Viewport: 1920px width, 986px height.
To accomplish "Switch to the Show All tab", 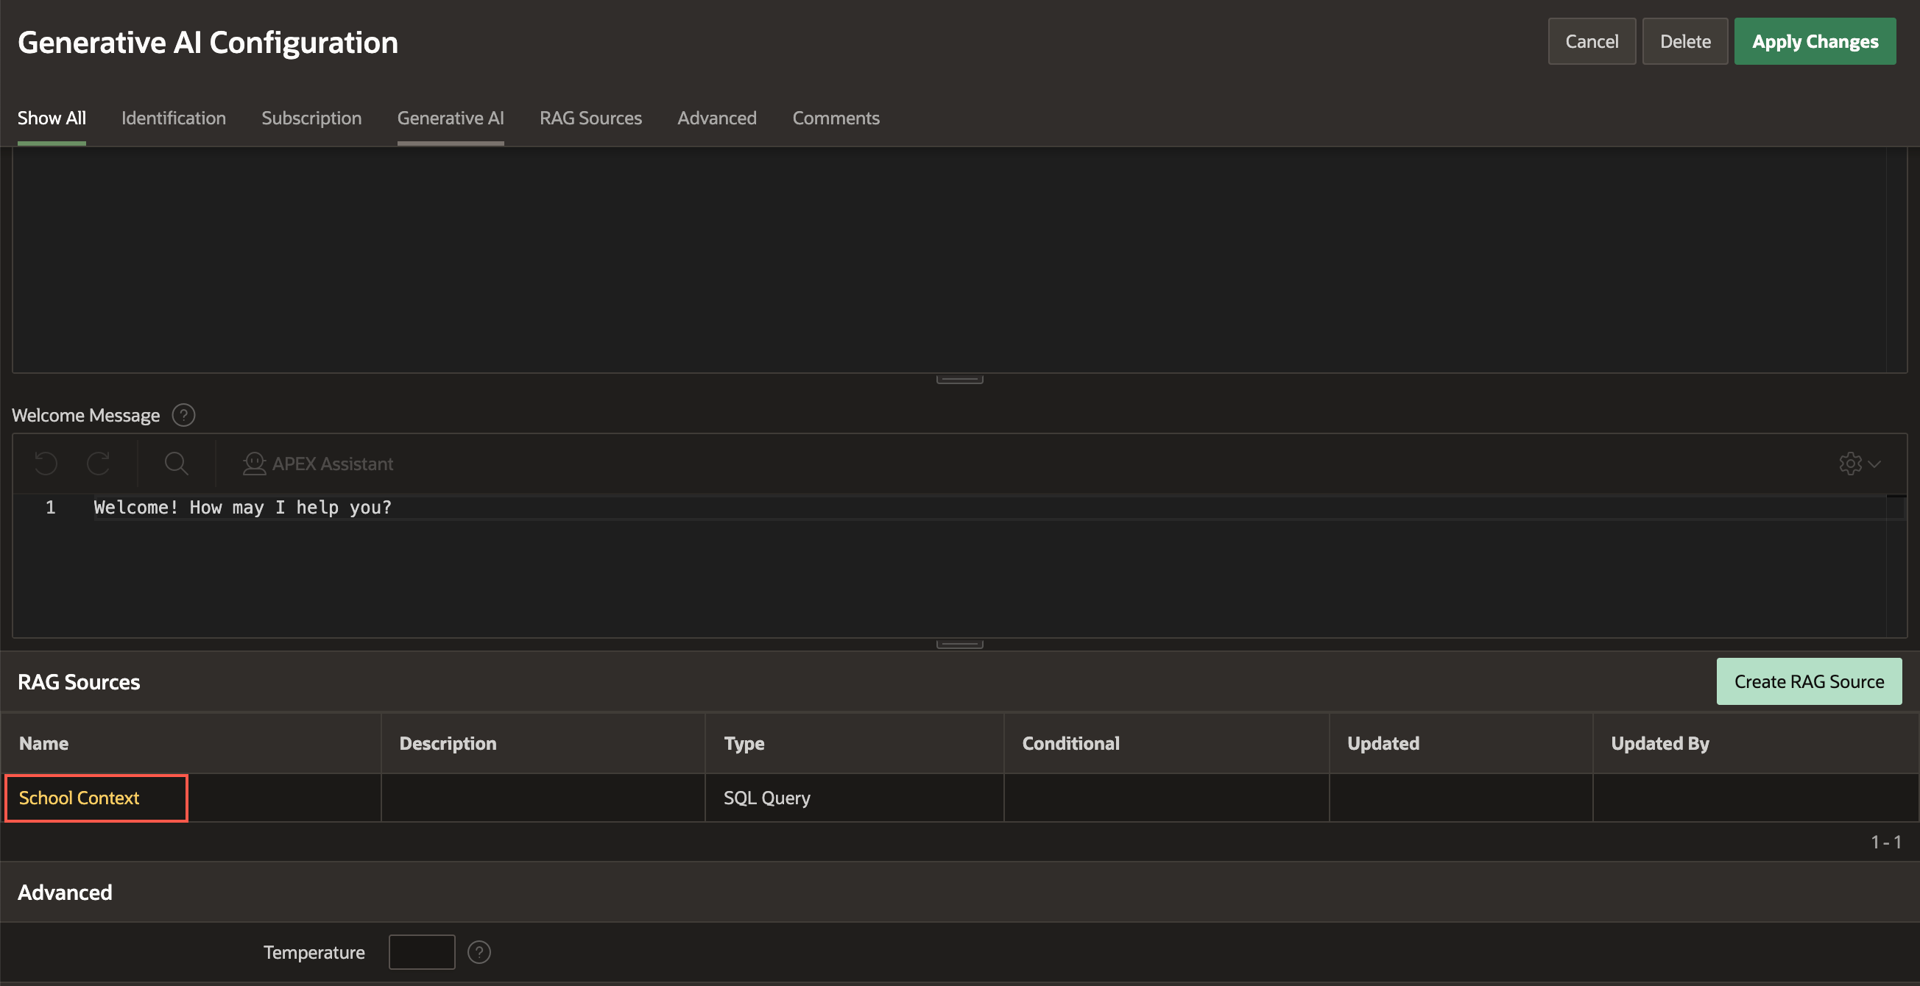I will pyautogui.click(x=52, y=118).
